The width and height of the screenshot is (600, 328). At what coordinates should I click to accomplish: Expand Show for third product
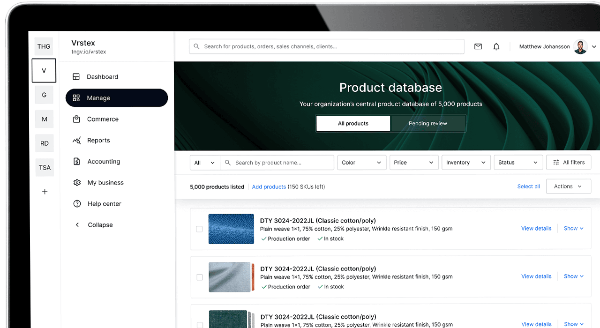click(574, 324)
